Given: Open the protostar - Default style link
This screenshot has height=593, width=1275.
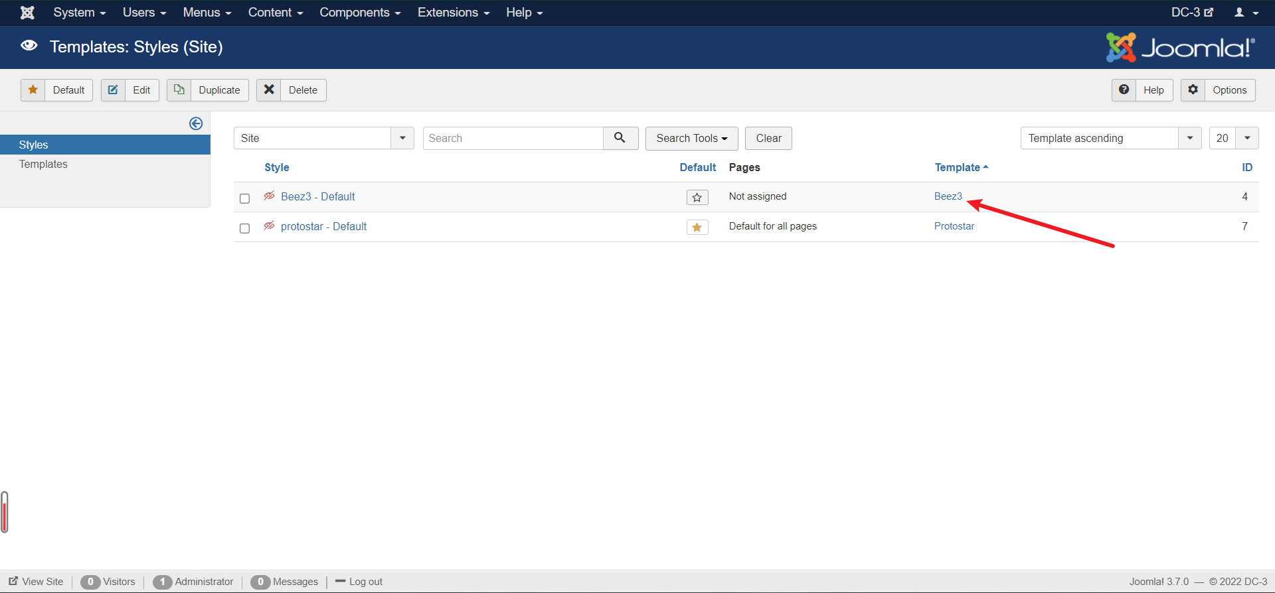Looking at the screenshot, I should (x=324, y=226).
